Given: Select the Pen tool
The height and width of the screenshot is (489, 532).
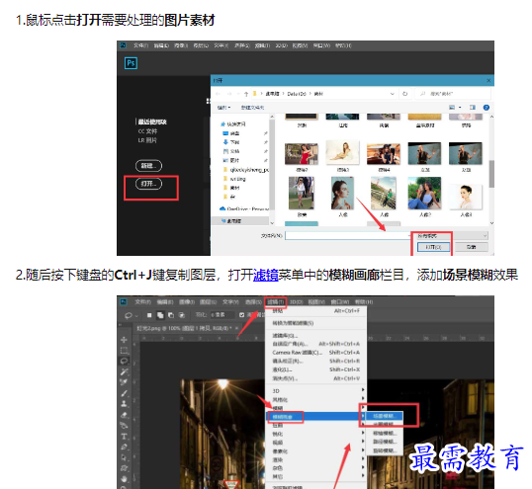Looking at the screenshot, I should (125, 447).
